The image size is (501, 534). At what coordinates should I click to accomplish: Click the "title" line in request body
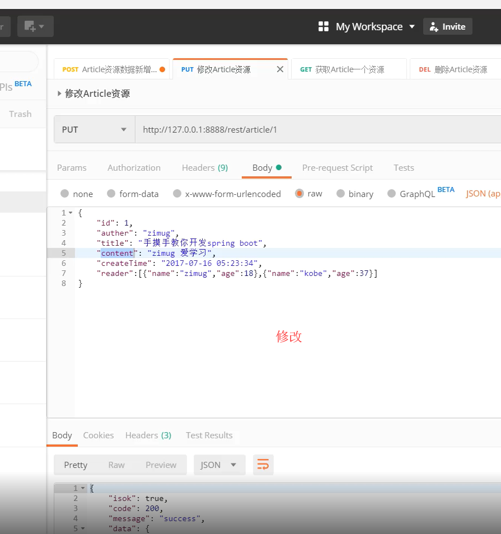[x=181, y=243]
